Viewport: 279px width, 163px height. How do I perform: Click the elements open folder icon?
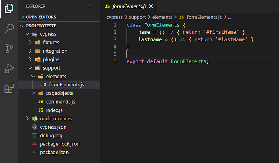coord(41,77)
